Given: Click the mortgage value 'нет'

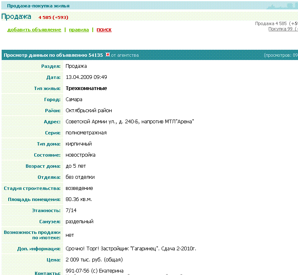Looking at the screenshot, I should click(x=70, y=235).
